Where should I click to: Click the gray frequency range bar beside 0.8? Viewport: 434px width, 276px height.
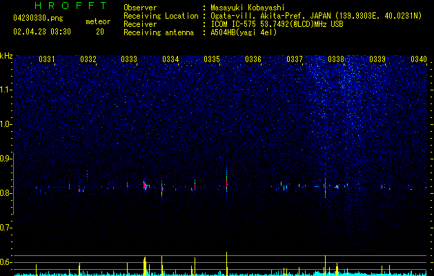13,184
